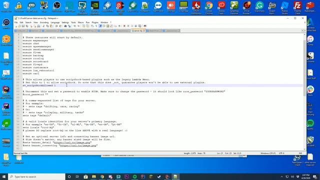320x180 pixels.
Task: Click the banner_connecting image URL link
Action: click(78, 145)
